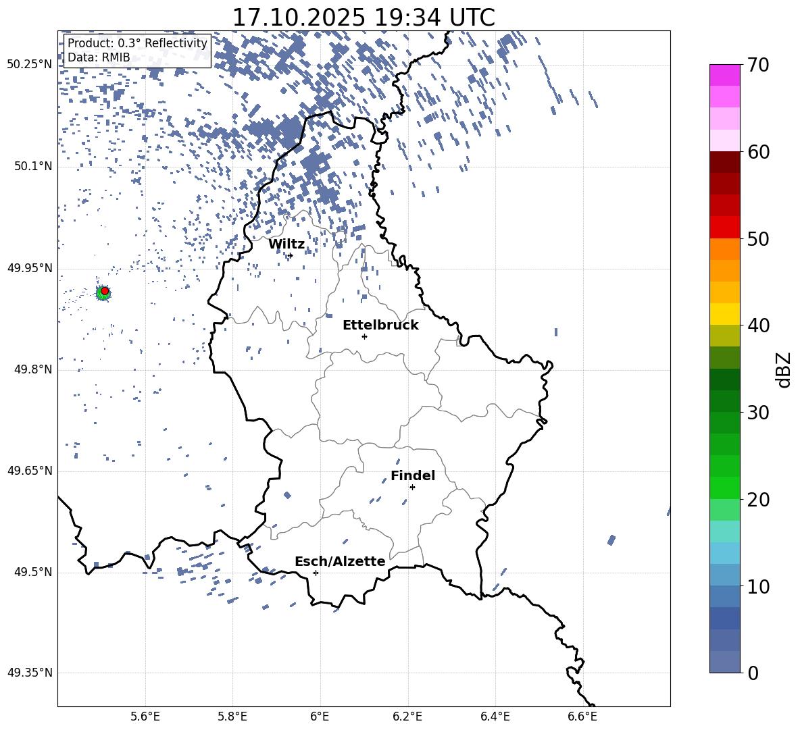
Task: Click the 'Product: 0.3° Reflectivity' legend text
Action: (137, 43)
